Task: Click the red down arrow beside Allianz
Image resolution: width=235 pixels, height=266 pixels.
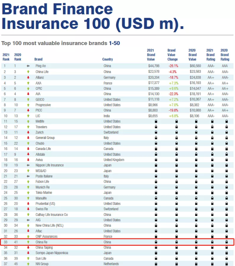Action: [x=28, y=77]
